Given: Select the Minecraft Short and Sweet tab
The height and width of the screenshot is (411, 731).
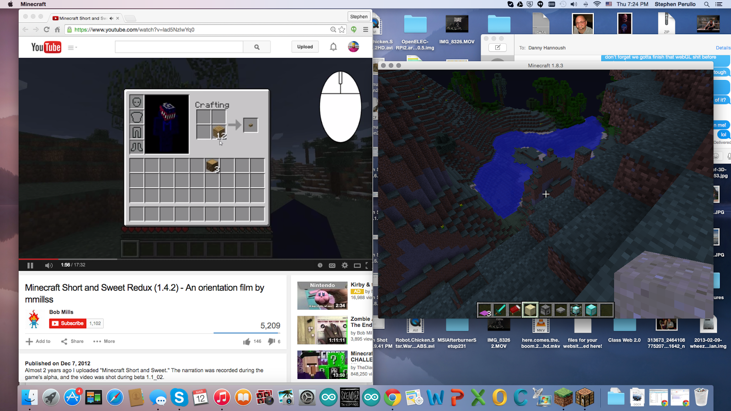Looking at the screenshot, I should pyautogui.click(x=85, y=18).
